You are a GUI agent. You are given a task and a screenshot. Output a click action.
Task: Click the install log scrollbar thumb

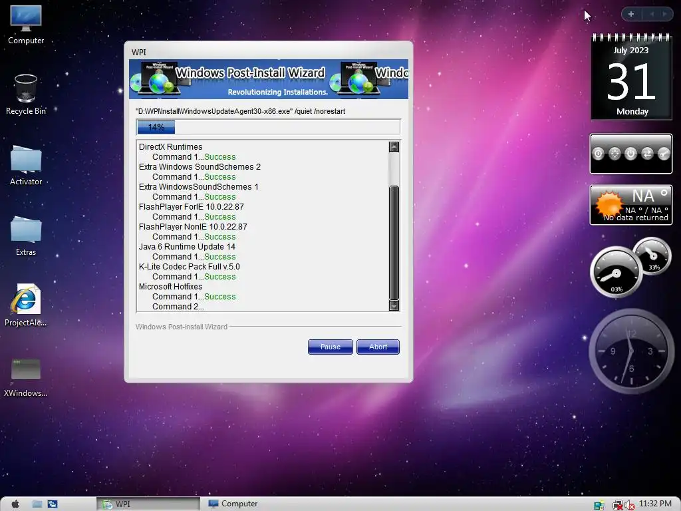(394, 243)
